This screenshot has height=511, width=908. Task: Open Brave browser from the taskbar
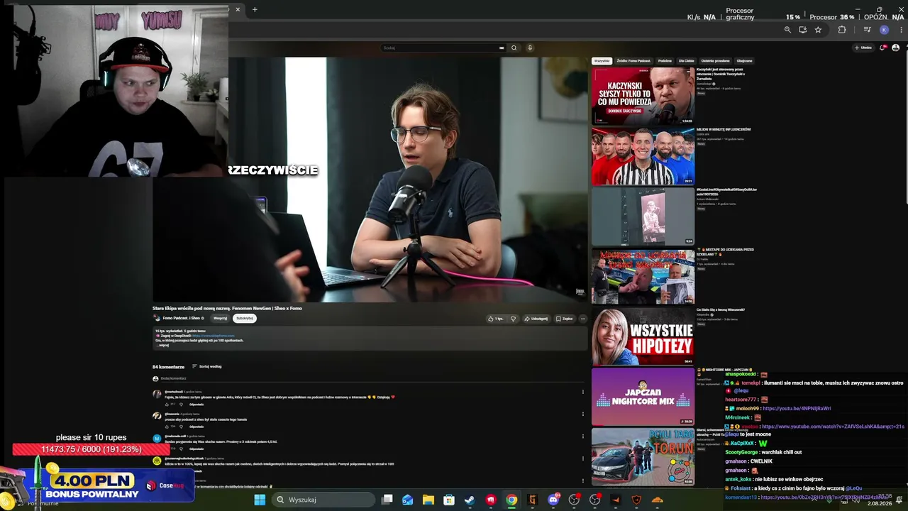pos(636,500)
